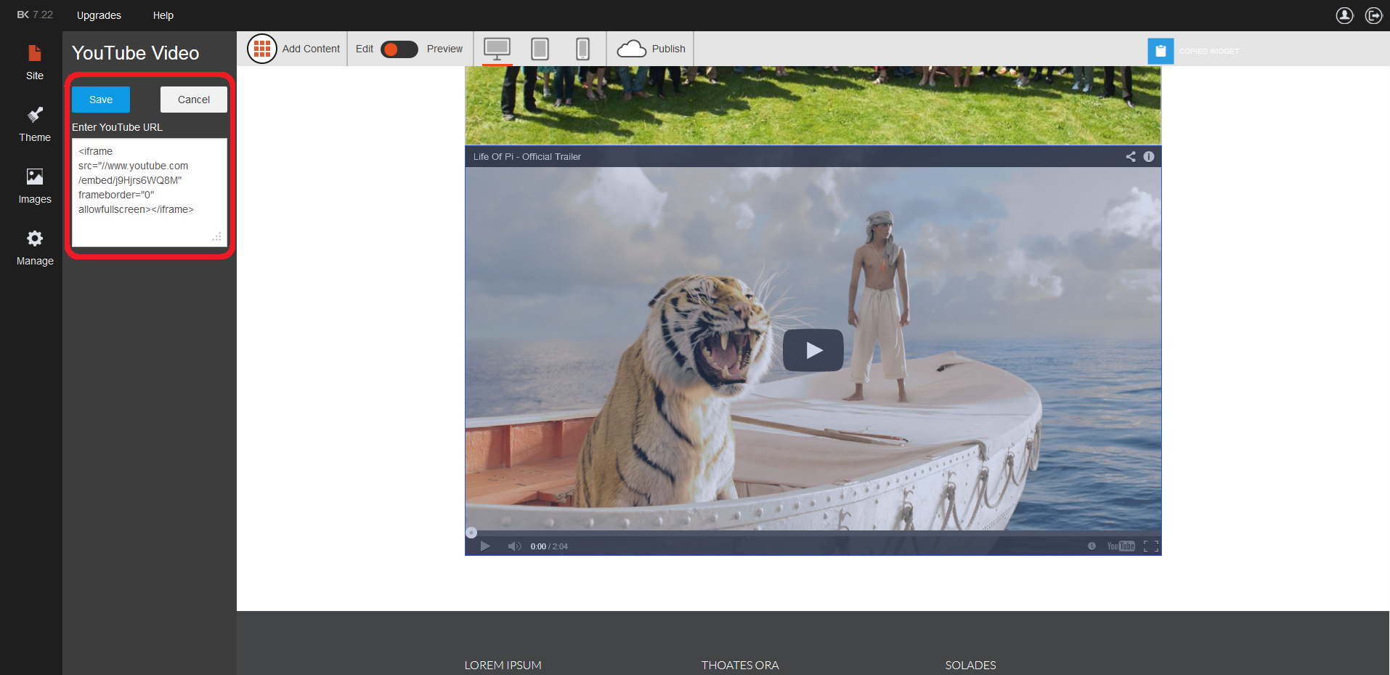Switch to mobile phone view icon
This screenshot has width=1390, height=675.
[x=582, y=49]
